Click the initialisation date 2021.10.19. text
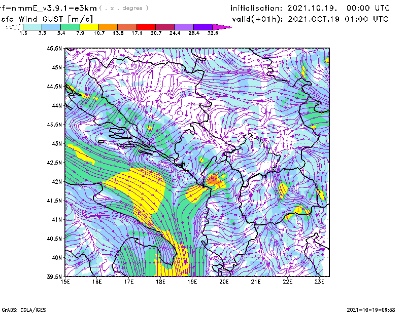The image size is (406, 313). [312, 8]
